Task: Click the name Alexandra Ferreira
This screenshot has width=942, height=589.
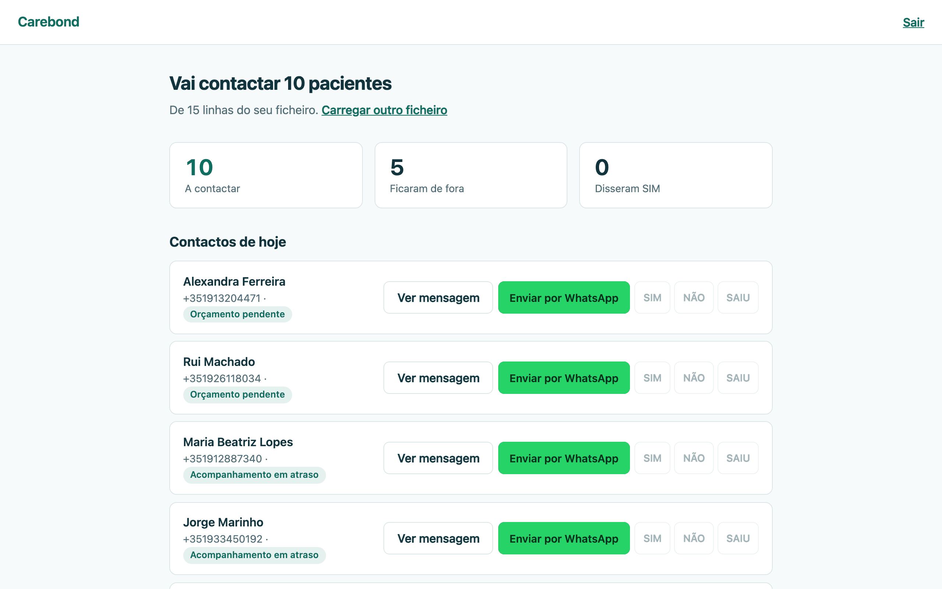Action: coord(234,282)
